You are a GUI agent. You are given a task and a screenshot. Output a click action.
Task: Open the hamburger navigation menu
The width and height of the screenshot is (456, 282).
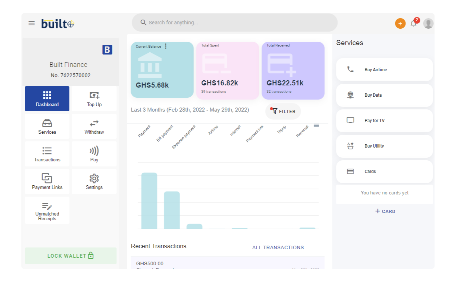32,23
